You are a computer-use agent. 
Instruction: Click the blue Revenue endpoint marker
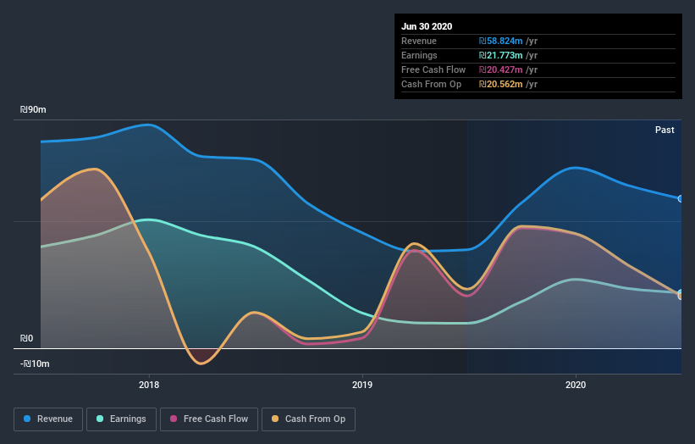[x=681, y=199]
